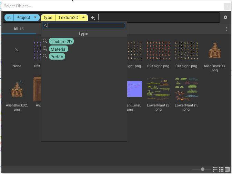This screenshot has height=174, width=232.
Task: Click the add filter plus icon
Action: (93, 18)
